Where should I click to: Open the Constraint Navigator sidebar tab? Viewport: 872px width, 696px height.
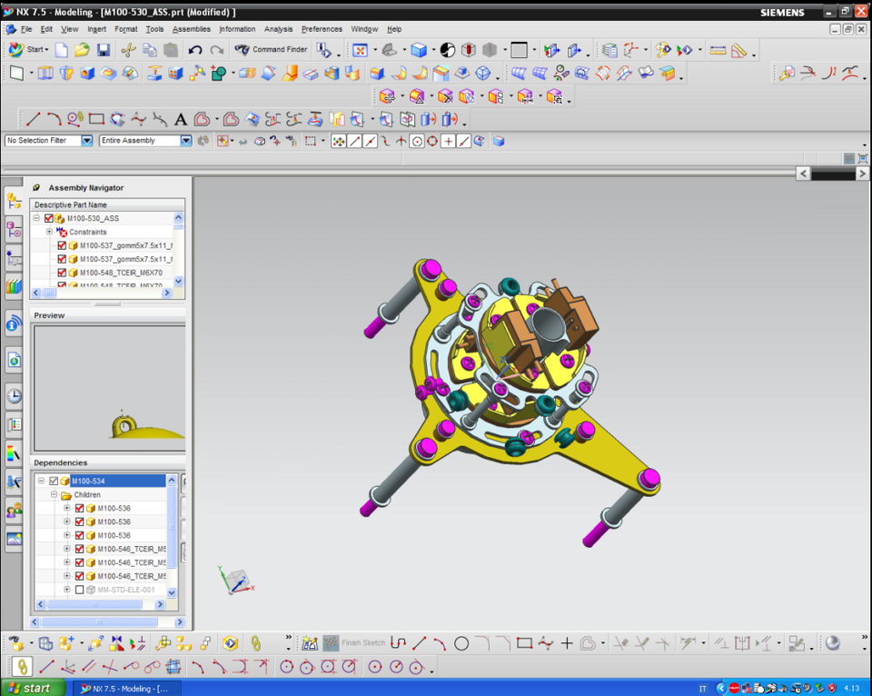[x=14, y=229]
